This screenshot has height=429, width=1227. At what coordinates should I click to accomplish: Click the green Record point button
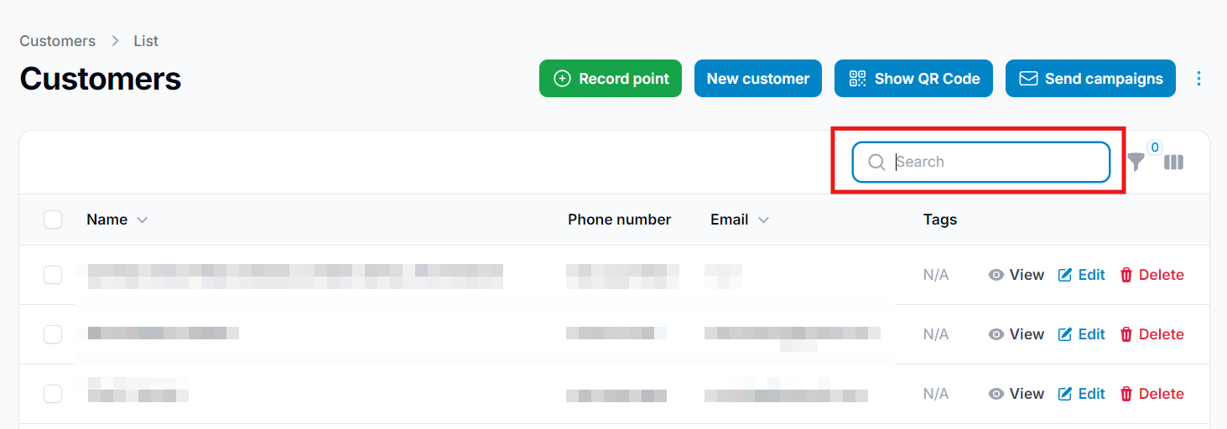click(611, 79)
